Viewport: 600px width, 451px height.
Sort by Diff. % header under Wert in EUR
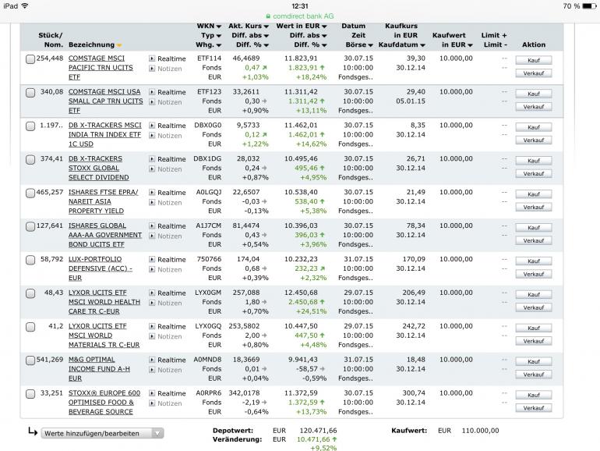[310, 44]
